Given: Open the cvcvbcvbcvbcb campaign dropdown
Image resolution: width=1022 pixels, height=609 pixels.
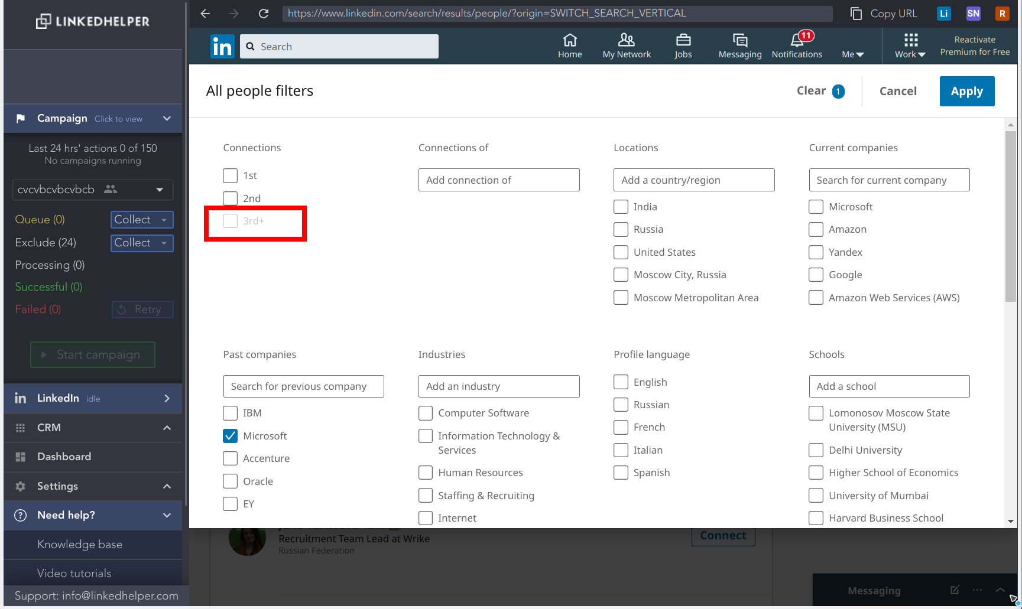Looking at the screenshot, I should click(x=93, y=190).
